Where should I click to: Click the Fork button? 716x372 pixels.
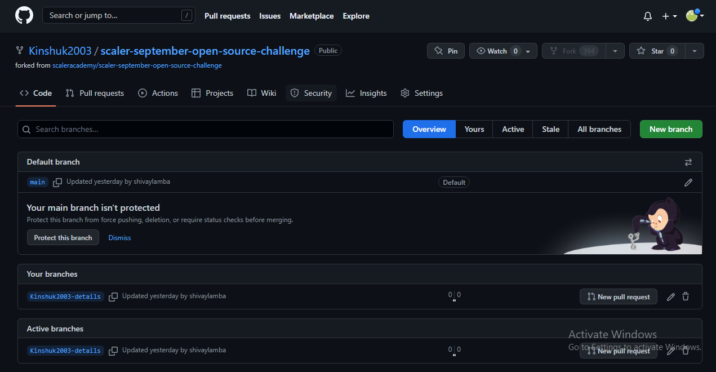[x=573, y=51]
